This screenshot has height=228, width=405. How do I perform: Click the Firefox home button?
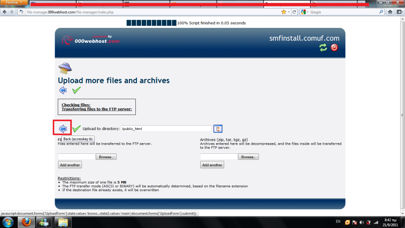[x=390, y=12]
